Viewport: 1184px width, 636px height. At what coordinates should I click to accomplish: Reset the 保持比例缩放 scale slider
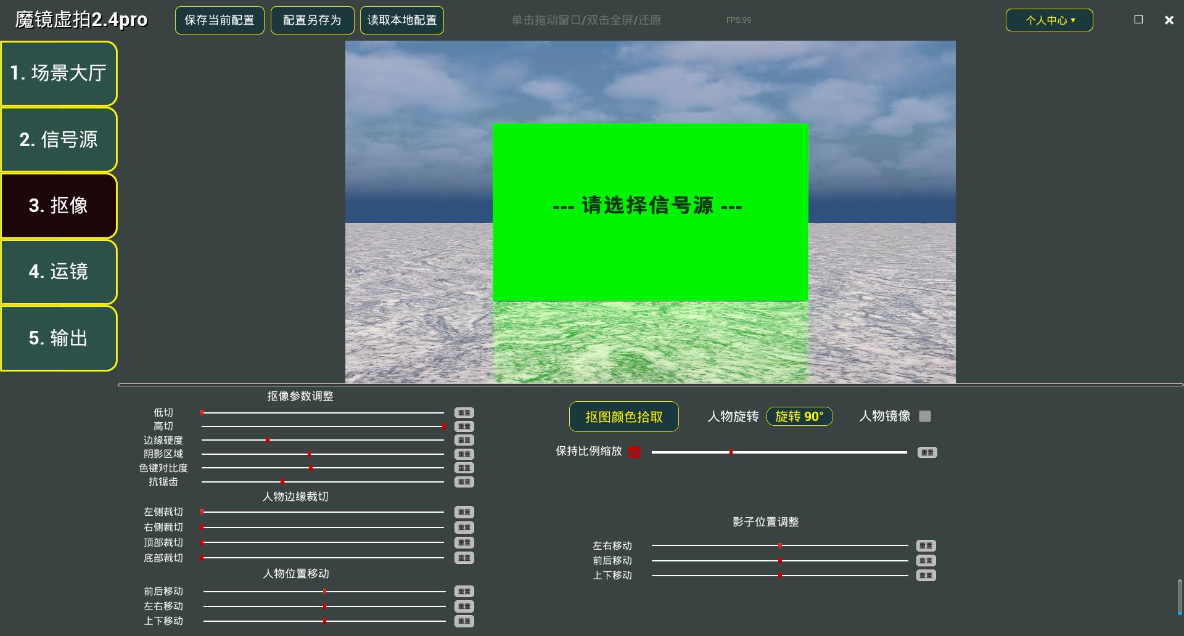[x=926, y=452]
